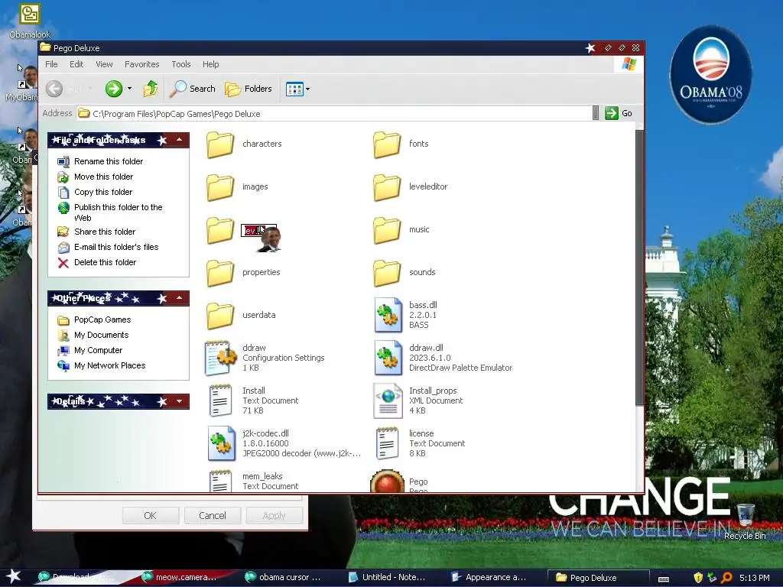Open My Network Places link
Image resolution: width=783 pixels, height=587 pixels.
point(110,366)
